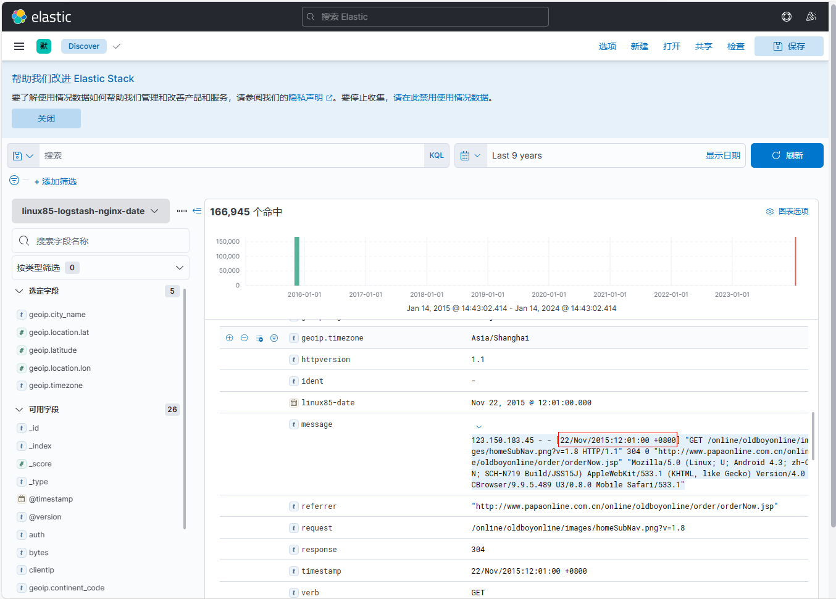Click the 刷新 refresh button

(787, 155)
